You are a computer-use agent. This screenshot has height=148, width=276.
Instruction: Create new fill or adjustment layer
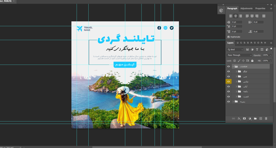point(250,118)
